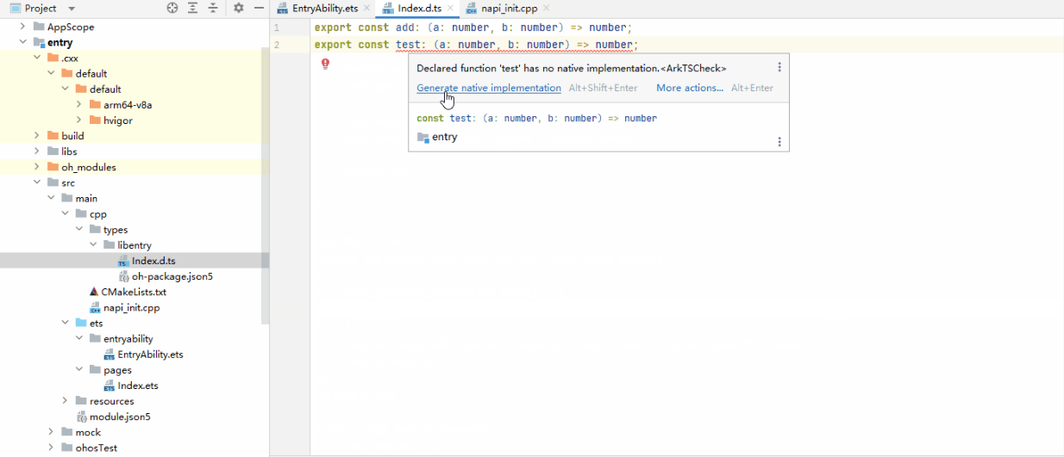
Task: Expand the libs folder
Action: [x=37, y=151]
